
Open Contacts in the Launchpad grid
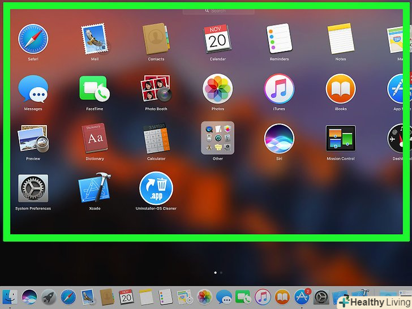(x=156, y=39)
